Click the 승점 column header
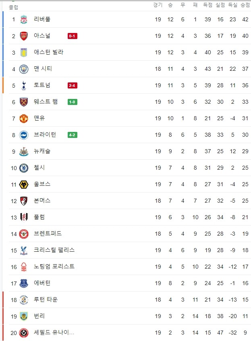The width and height of the screenshot is (251, 341). (245, 5)
